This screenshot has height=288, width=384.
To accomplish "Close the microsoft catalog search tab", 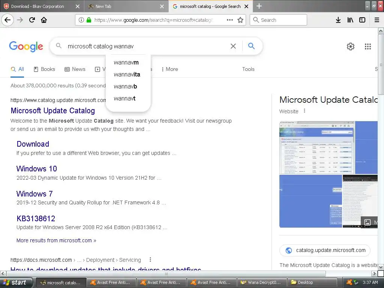I will pos(247,6).
